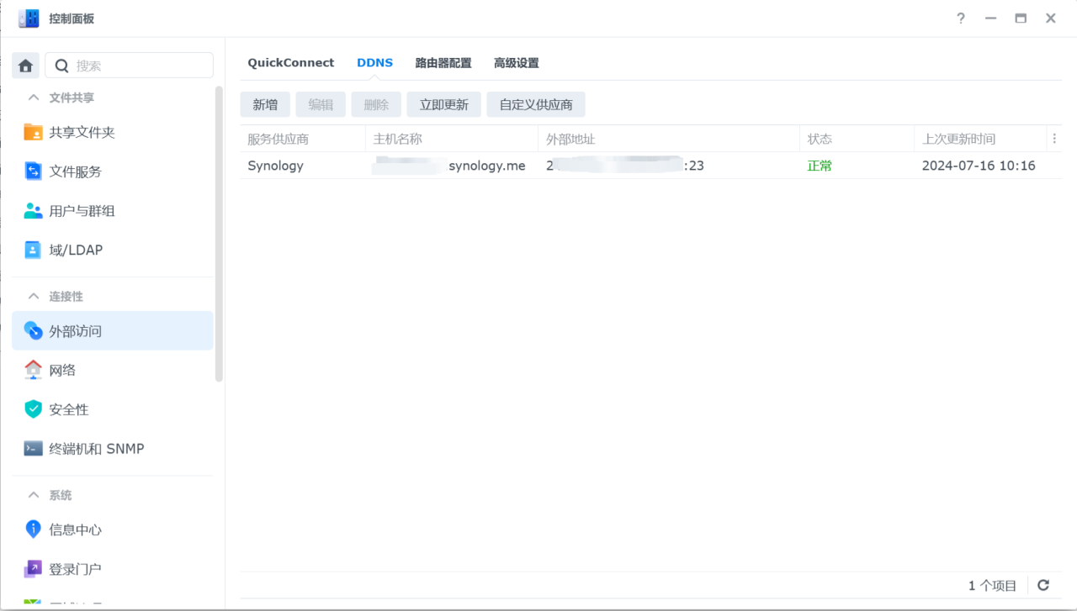Click the search magnifier icon
Image resolution: width=1077 pixels, height=611 pixels.
click(61, 66)
